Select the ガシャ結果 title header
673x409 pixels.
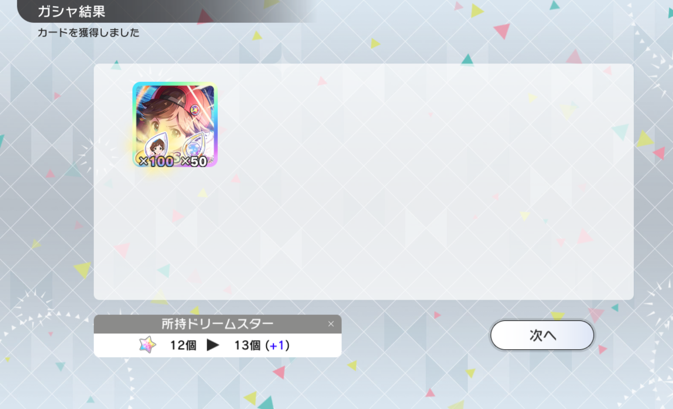coord(71,11)
